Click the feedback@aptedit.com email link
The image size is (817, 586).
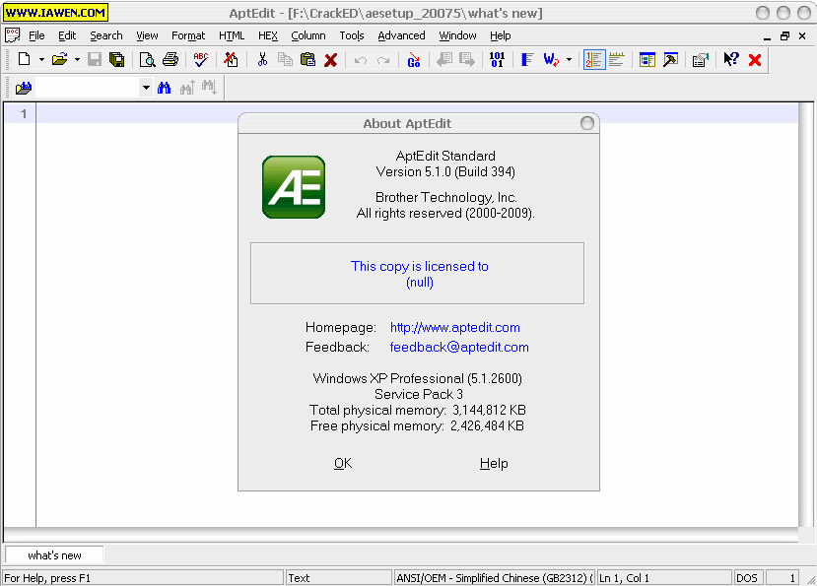(x=459, y=347)
